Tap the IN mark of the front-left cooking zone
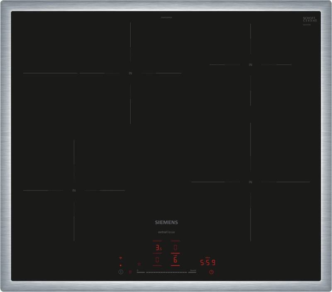 point(74,191)
